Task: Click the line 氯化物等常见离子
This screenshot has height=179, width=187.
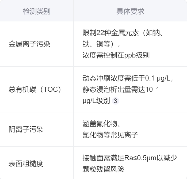Action: (x=110, y=135)
